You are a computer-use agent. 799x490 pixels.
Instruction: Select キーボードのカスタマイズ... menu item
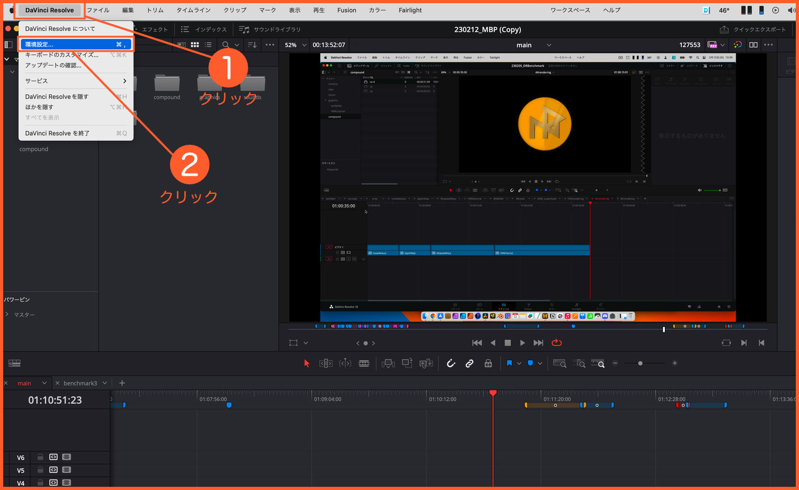coord(76,55)
